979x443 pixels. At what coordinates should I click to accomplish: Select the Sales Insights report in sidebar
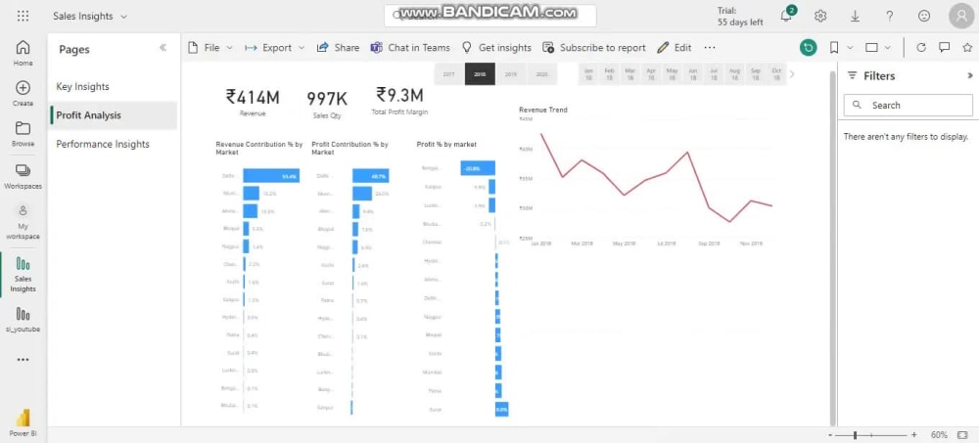23,275
